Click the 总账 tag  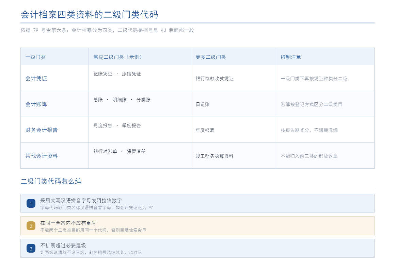pyautogui.click(x=98, y=100)
